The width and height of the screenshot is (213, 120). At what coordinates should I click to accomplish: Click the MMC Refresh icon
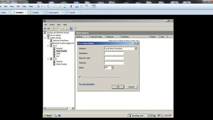[63, 29]
